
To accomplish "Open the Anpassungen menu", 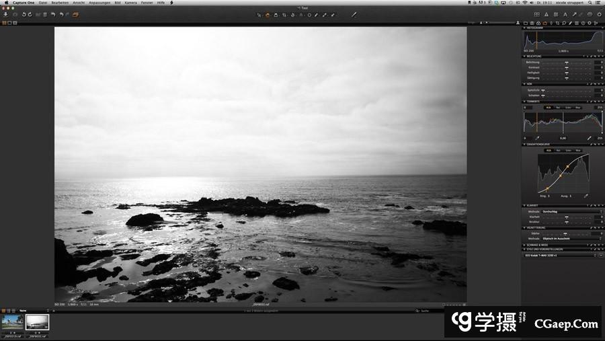I will click(99, 3).
